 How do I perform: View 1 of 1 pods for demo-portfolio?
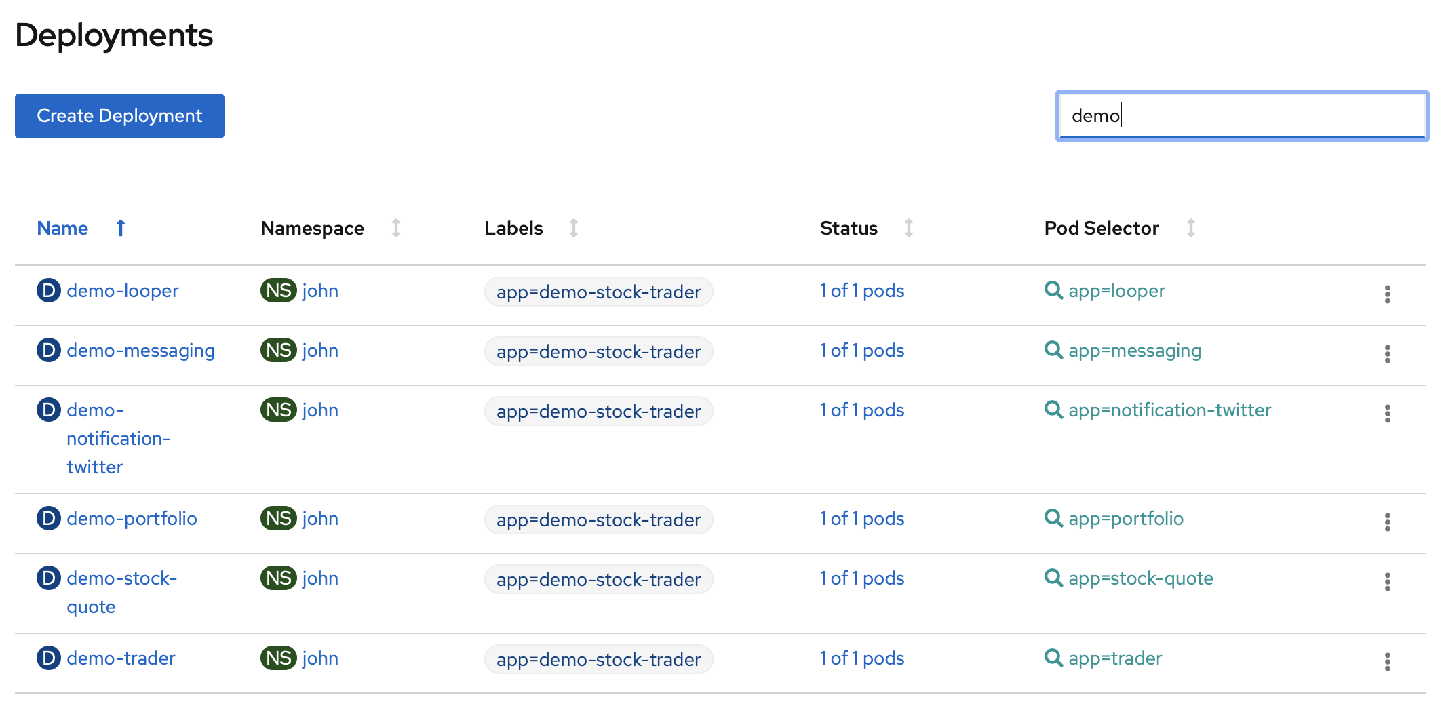click(x=862, y=519)
